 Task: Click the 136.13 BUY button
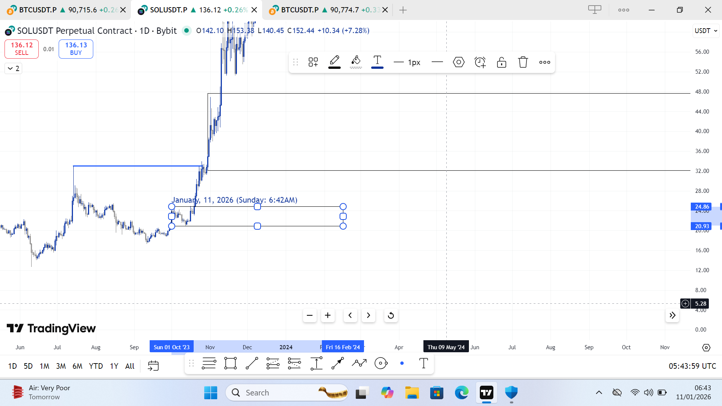[x=76, y=49]
